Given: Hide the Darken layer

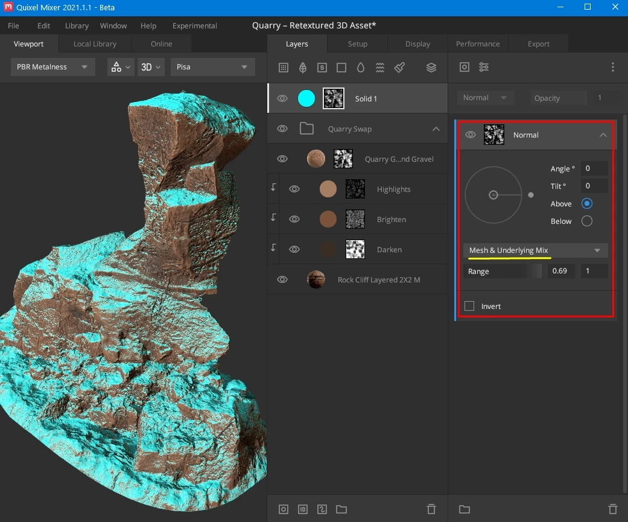Looking at the screenshot, I should [x=294, y=249].
